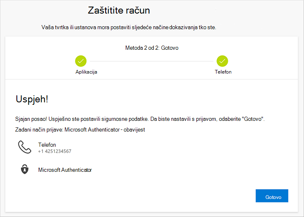Click the Microsoft Authenticator method name
304x217 pixels.
65,170
